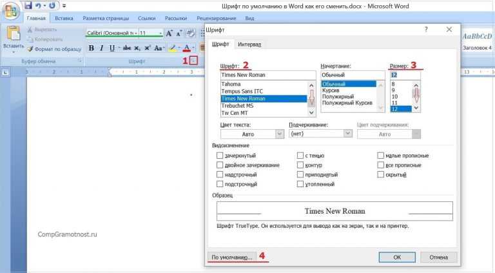Click the Save icon in the quick access toolbar
The image size is (495, 273).
pyautogui.click(x=28, y=5)
